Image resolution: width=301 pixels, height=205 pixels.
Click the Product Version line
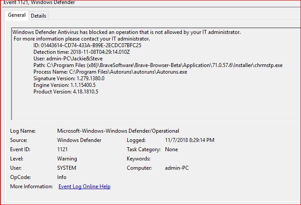point(66,92)
